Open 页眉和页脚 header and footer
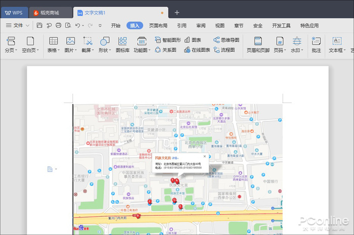Screen dimensions: 354x235 [x=258, y=44]
